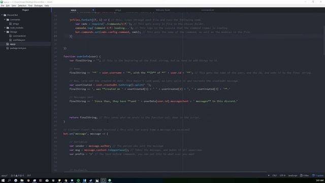The height and width of the screenshot is (183, 325).
Task: Open the Edit menu
Action: [8, 6]
